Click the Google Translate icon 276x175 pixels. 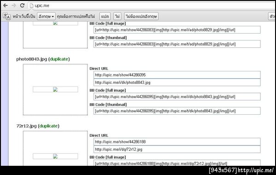pos(7,17)
